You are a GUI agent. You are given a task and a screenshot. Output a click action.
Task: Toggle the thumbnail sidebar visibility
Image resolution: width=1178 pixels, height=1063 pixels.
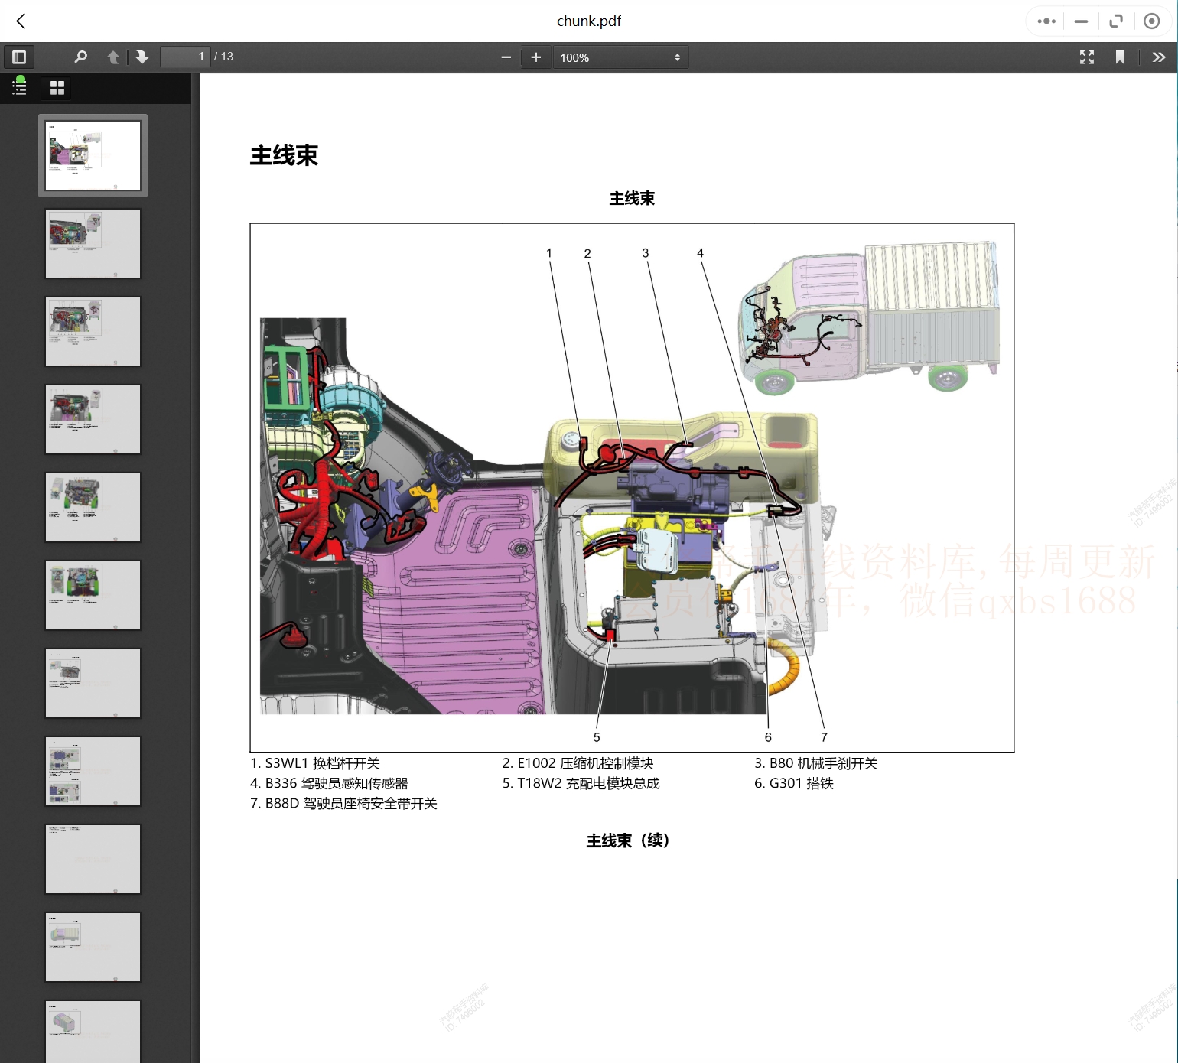(18, 57)
